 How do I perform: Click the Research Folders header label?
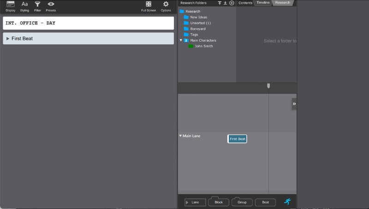193,3
